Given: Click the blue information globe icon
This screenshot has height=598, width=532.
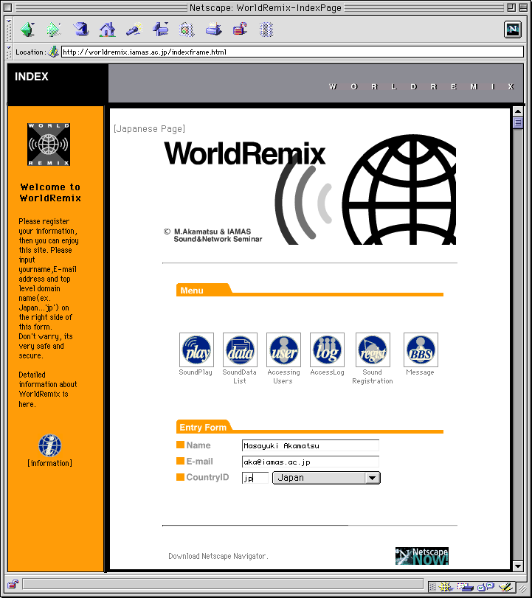Looking at the screenshot, I should (x=49, y=445).
